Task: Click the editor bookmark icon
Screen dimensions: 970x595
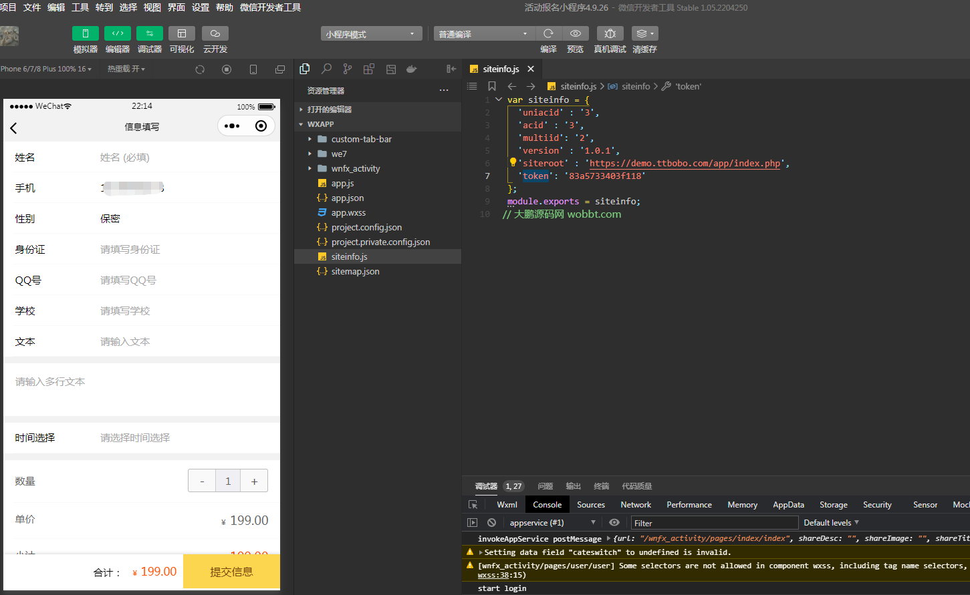Action: 492,86
